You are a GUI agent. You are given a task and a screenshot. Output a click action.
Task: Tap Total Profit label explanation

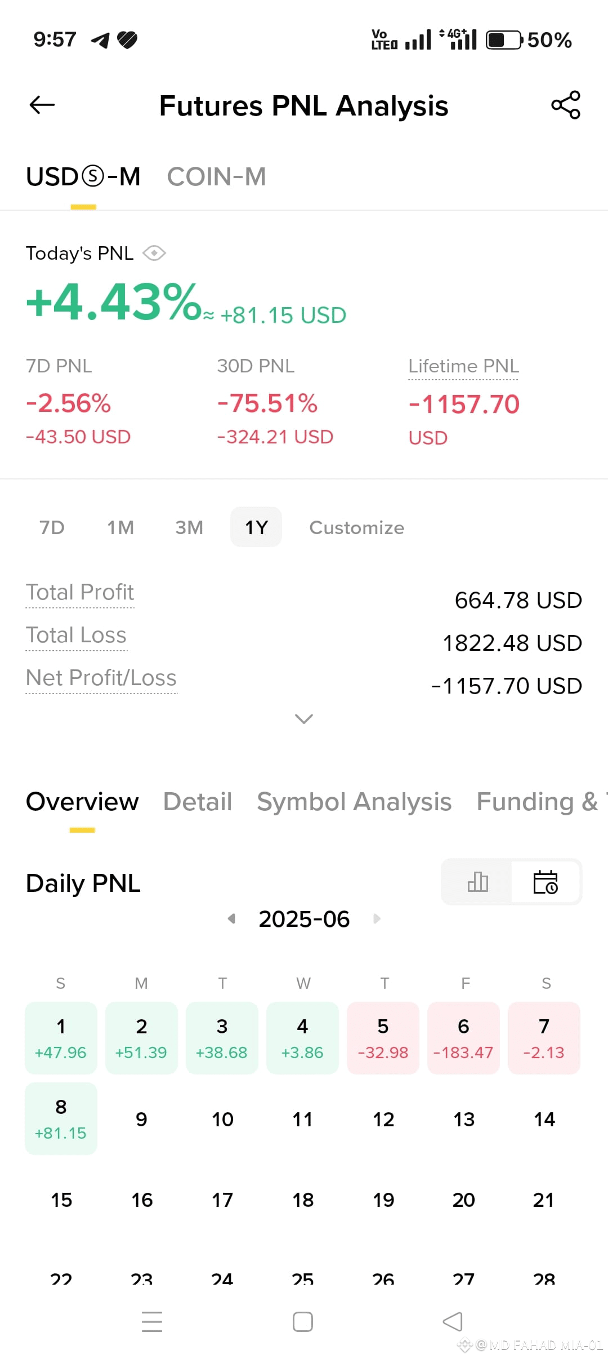pos(80,593)
